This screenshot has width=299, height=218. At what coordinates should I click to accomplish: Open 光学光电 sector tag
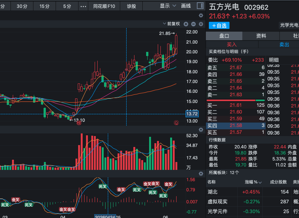pos(289,25)
